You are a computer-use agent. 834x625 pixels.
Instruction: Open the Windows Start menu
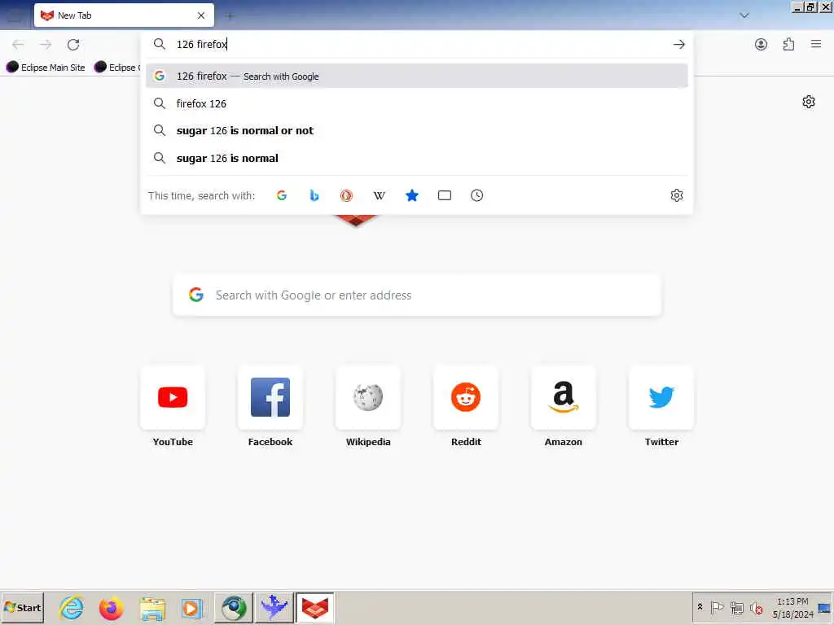pos(22,607)
